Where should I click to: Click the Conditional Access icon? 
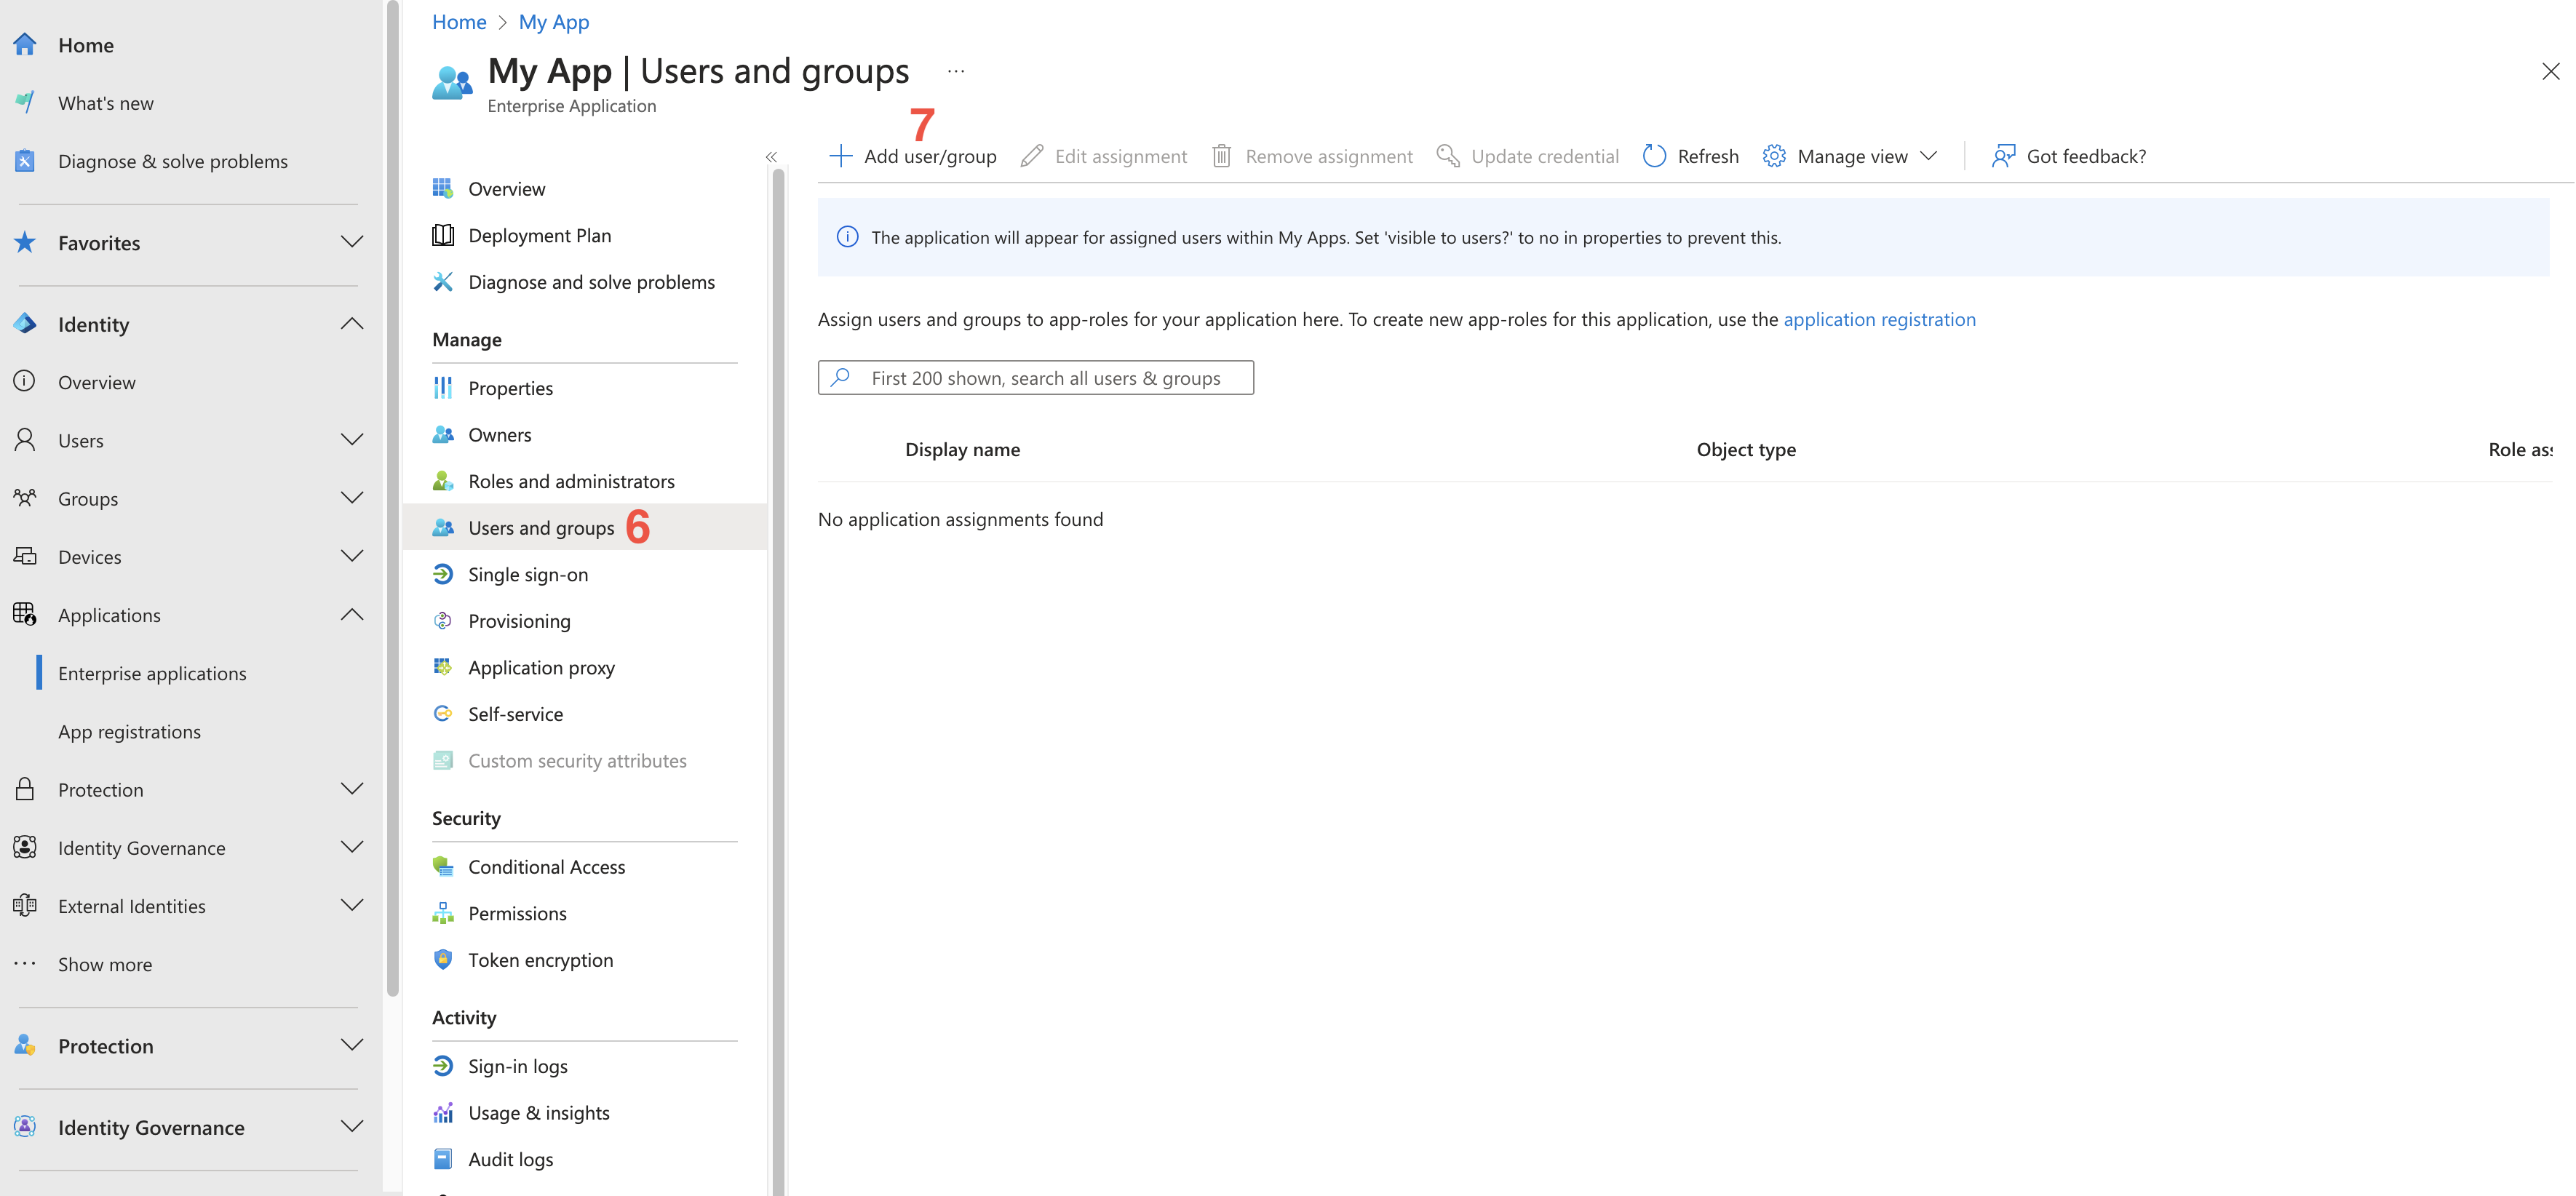click(443, 866)
